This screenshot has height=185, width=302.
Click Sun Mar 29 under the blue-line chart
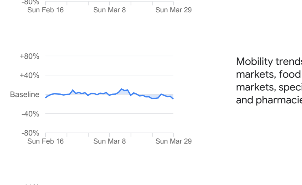[174, 141]
